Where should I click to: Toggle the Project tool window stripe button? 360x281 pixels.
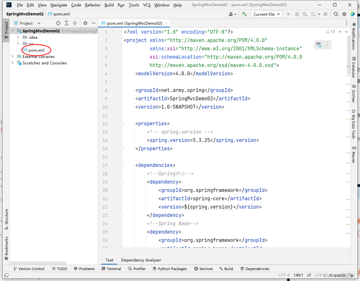pyautogui.click(x=6, y=30)
